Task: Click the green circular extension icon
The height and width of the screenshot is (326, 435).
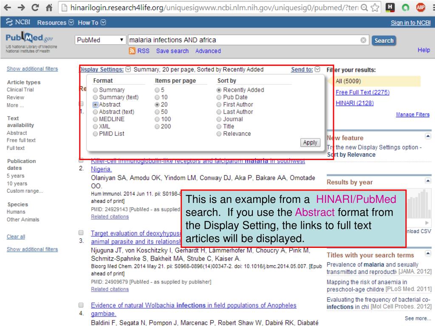Action: pyautogui.click(x=406, y=8)
